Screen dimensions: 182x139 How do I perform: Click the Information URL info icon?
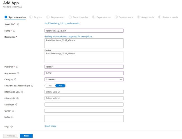pos(22,92)
